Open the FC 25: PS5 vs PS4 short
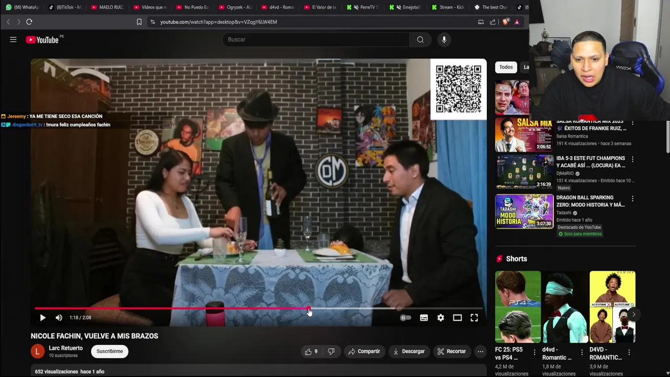Screen dimensions: 670x377 tap(518, 307)
